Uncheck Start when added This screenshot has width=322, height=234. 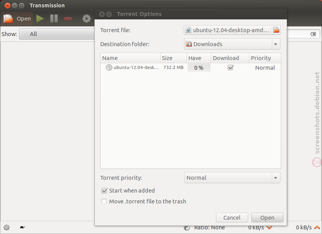coord(104,191)
